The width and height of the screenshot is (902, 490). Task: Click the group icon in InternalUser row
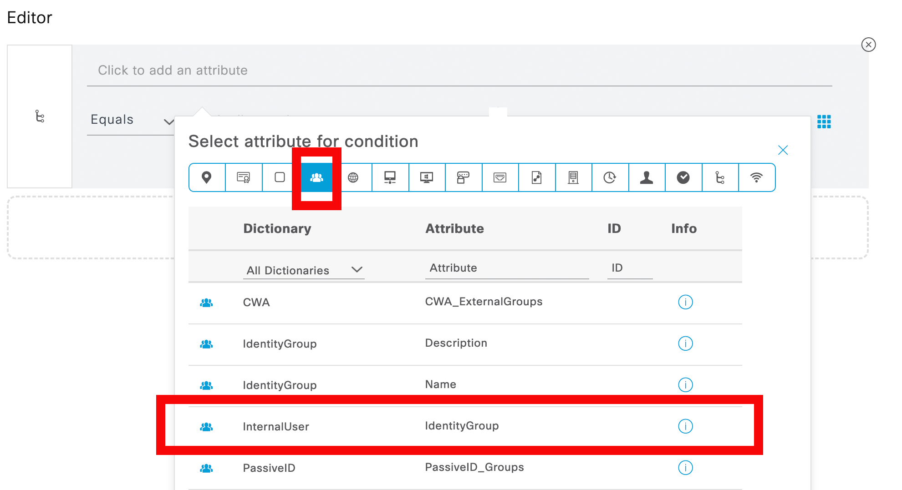pos(207,427)
